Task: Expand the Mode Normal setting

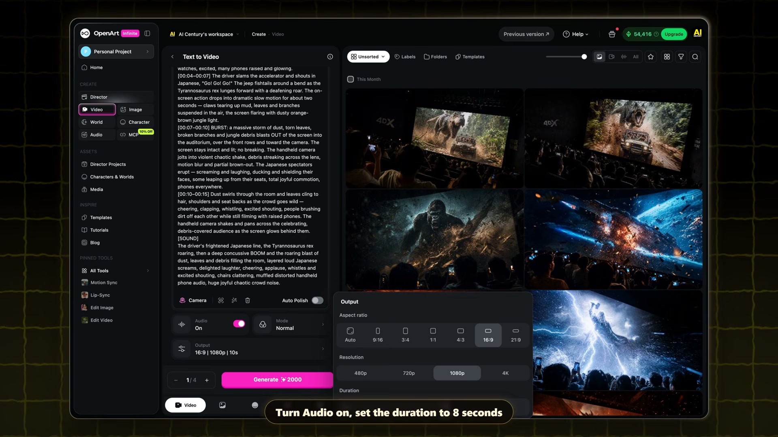Action: (x=290, y=324)
